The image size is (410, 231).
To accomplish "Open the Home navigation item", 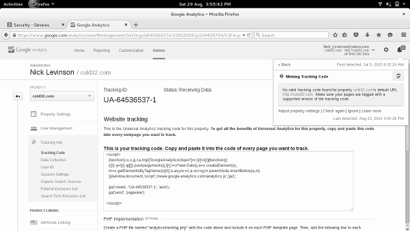I will [x=79, y=51].
